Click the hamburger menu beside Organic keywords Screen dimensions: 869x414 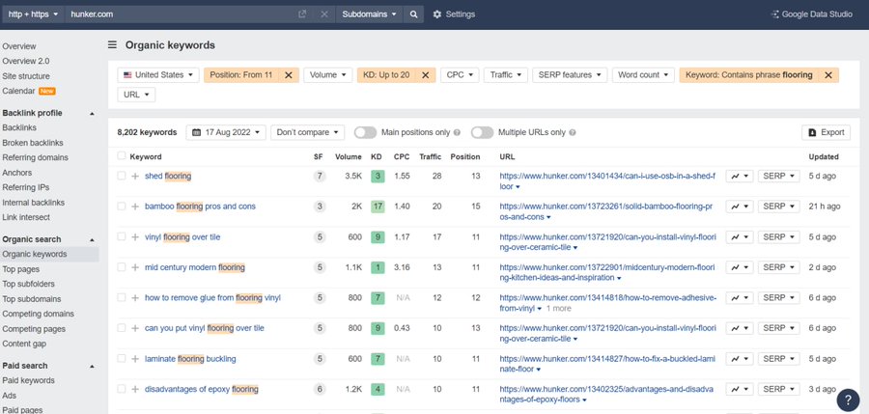pyautogui.click(x=112, y=45)
